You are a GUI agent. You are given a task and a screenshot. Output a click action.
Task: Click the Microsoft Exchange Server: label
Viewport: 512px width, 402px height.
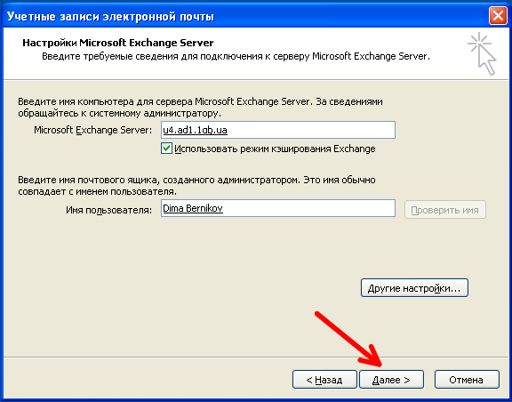93,130
